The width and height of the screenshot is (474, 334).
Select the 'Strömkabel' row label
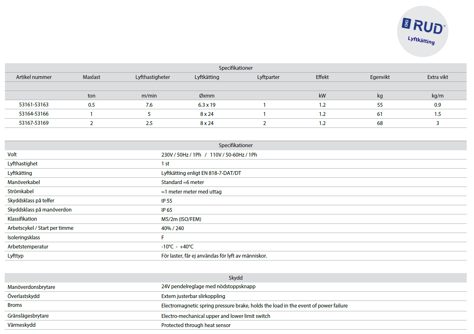click(21, 191)
